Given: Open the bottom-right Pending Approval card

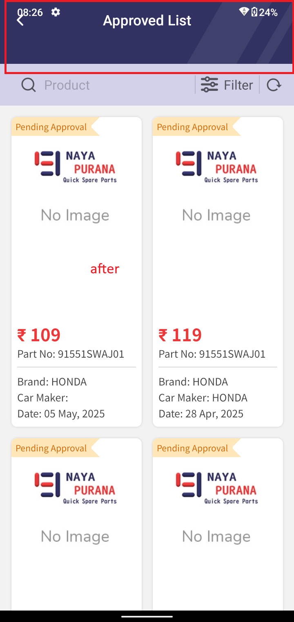Looking at the screenshot, I should (x=218, y=524).
